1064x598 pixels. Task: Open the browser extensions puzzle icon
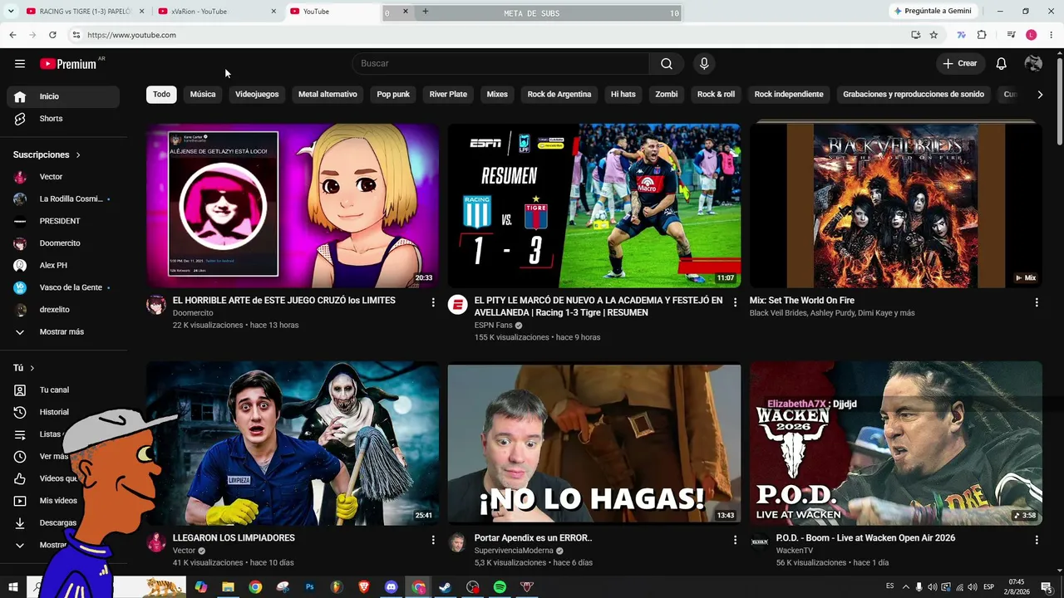click(982, 35)
